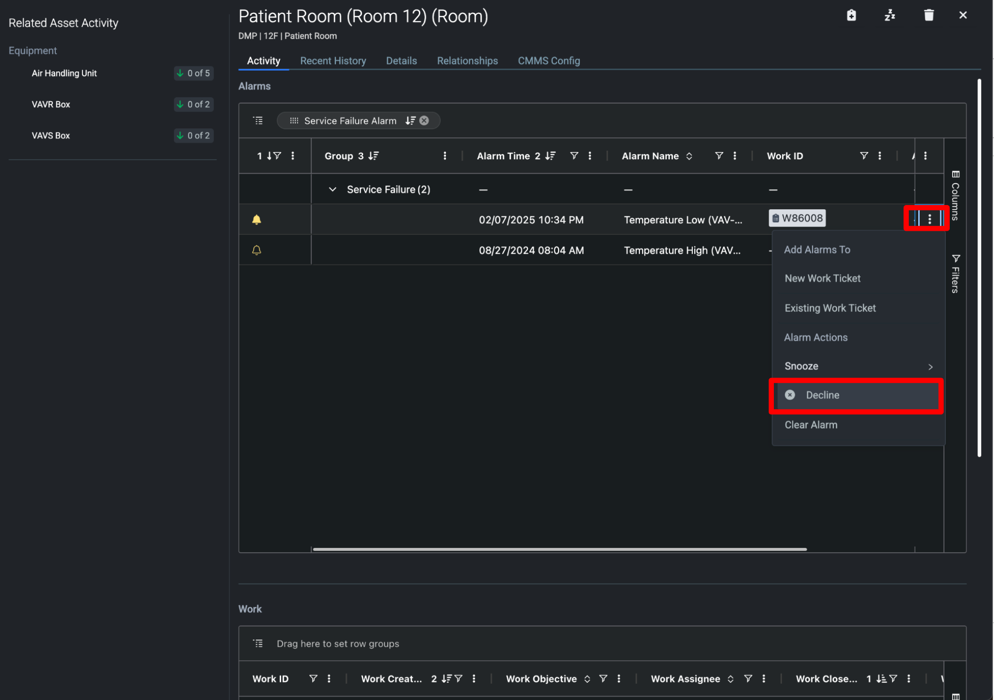Remove Service Failure Alarm group chip

424,121
